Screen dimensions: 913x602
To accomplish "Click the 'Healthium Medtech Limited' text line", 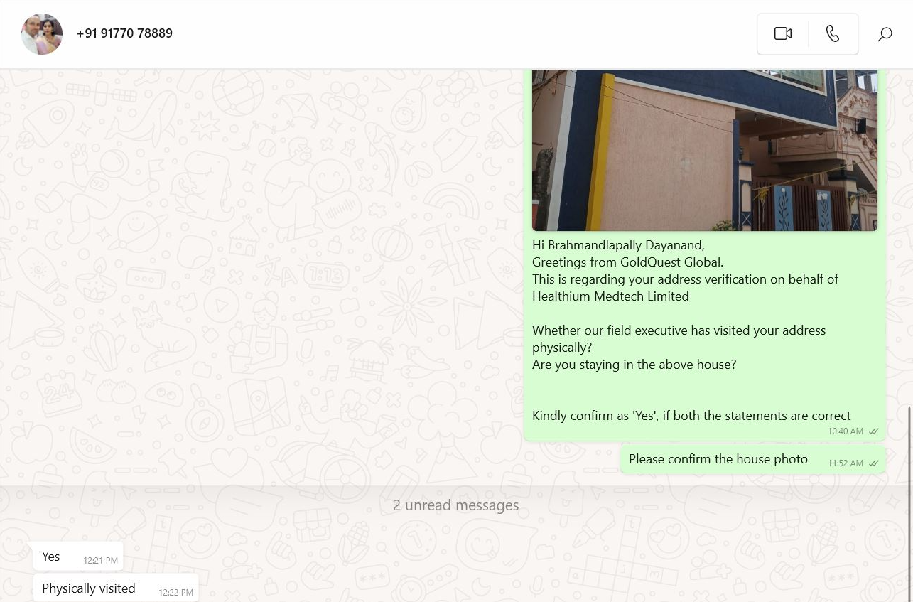I will tap(610, 296).
